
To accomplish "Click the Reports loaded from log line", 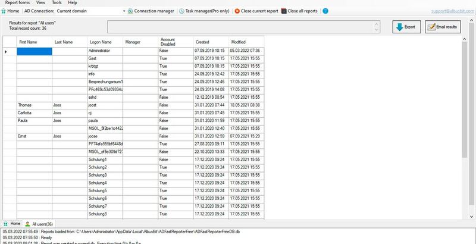I will 121,232.
